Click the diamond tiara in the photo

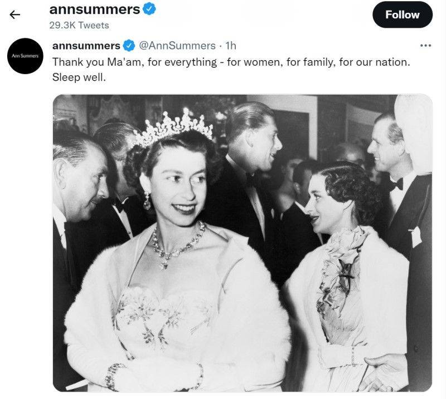coord(173,128)
